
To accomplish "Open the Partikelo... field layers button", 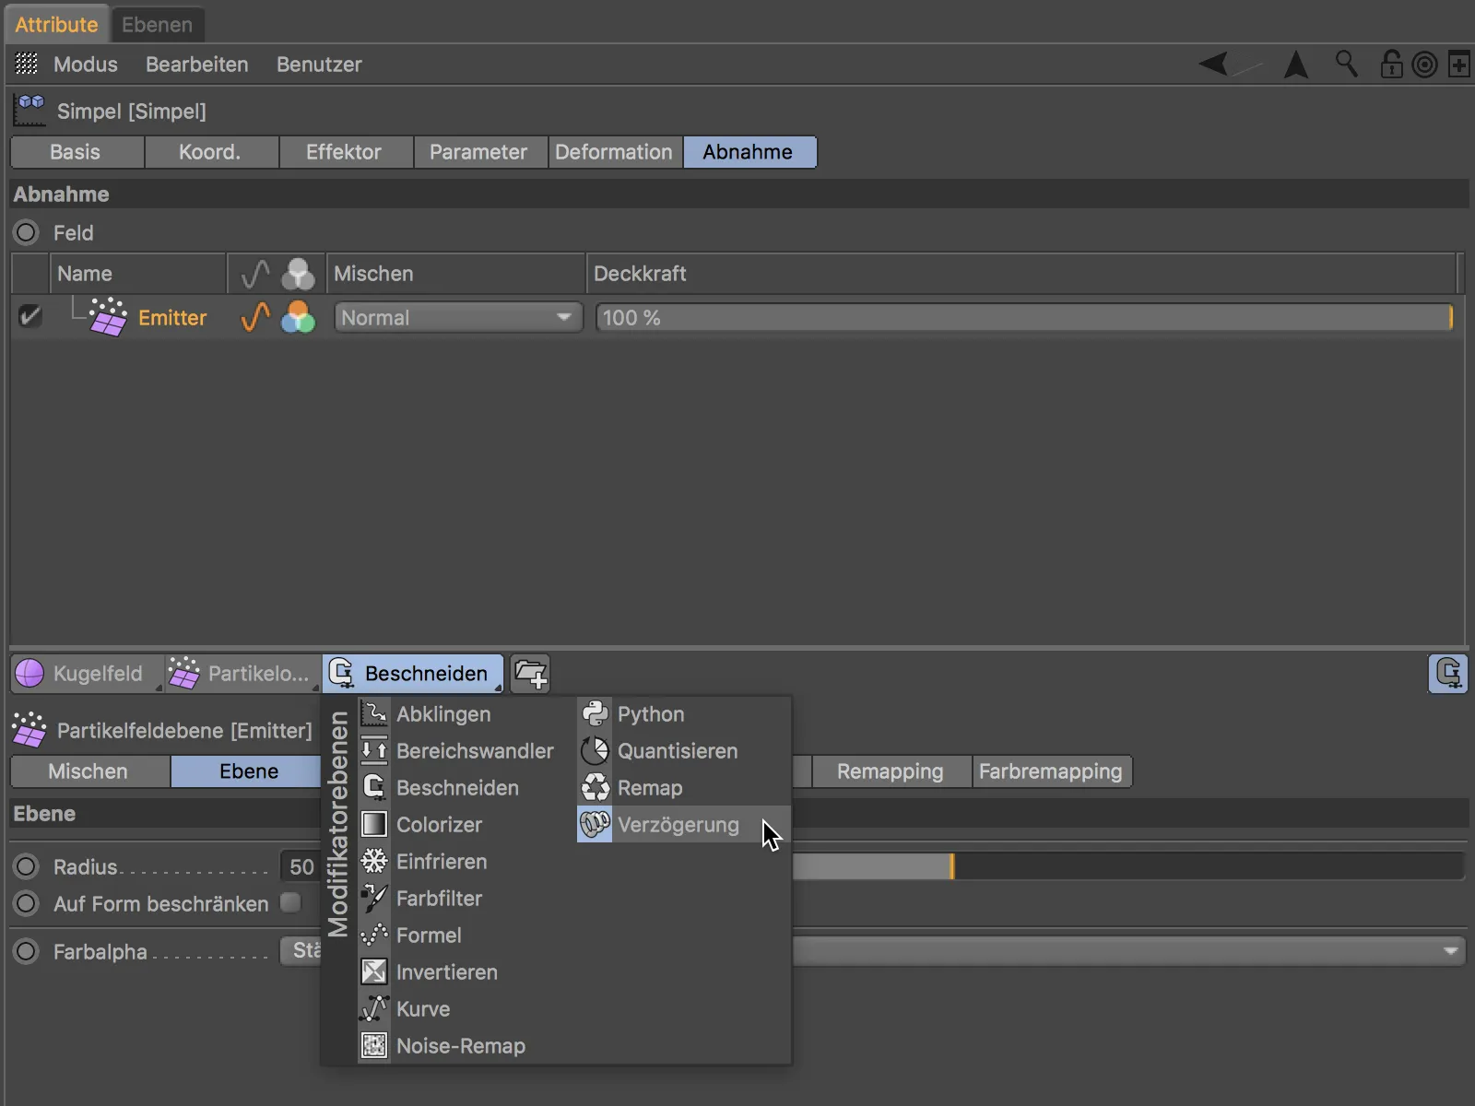I will click(x=242, y=674).
